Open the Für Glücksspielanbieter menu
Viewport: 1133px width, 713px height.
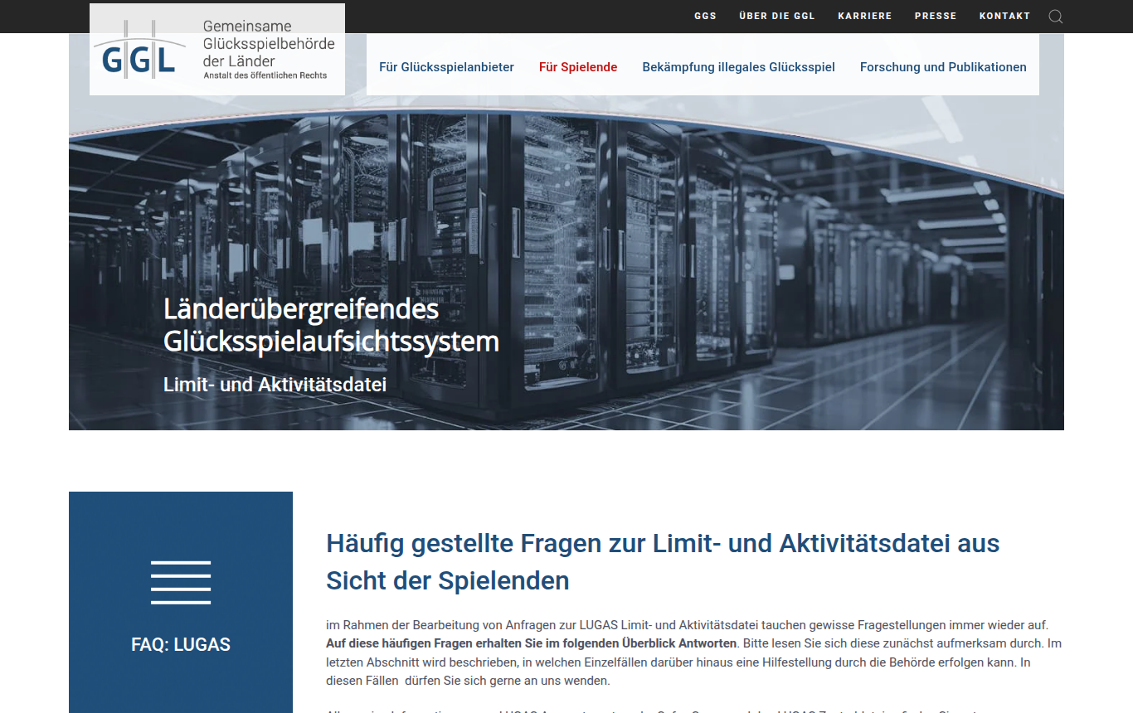tap(446, 67)
